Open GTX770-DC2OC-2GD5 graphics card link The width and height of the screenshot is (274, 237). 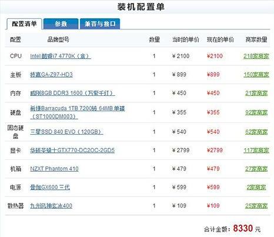pos(72,151)
